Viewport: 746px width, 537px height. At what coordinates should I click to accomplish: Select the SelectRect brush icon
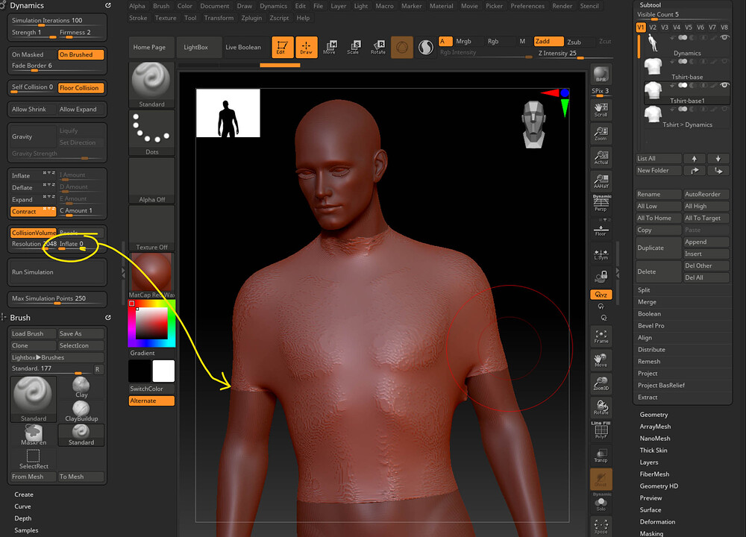point(34,459)
